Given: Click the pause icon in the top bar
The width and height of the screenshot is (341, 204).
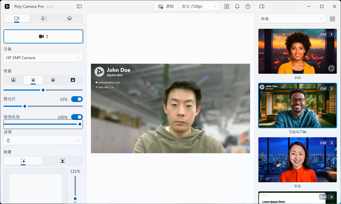Looking at the screenshot, I should tap(227, 6).
